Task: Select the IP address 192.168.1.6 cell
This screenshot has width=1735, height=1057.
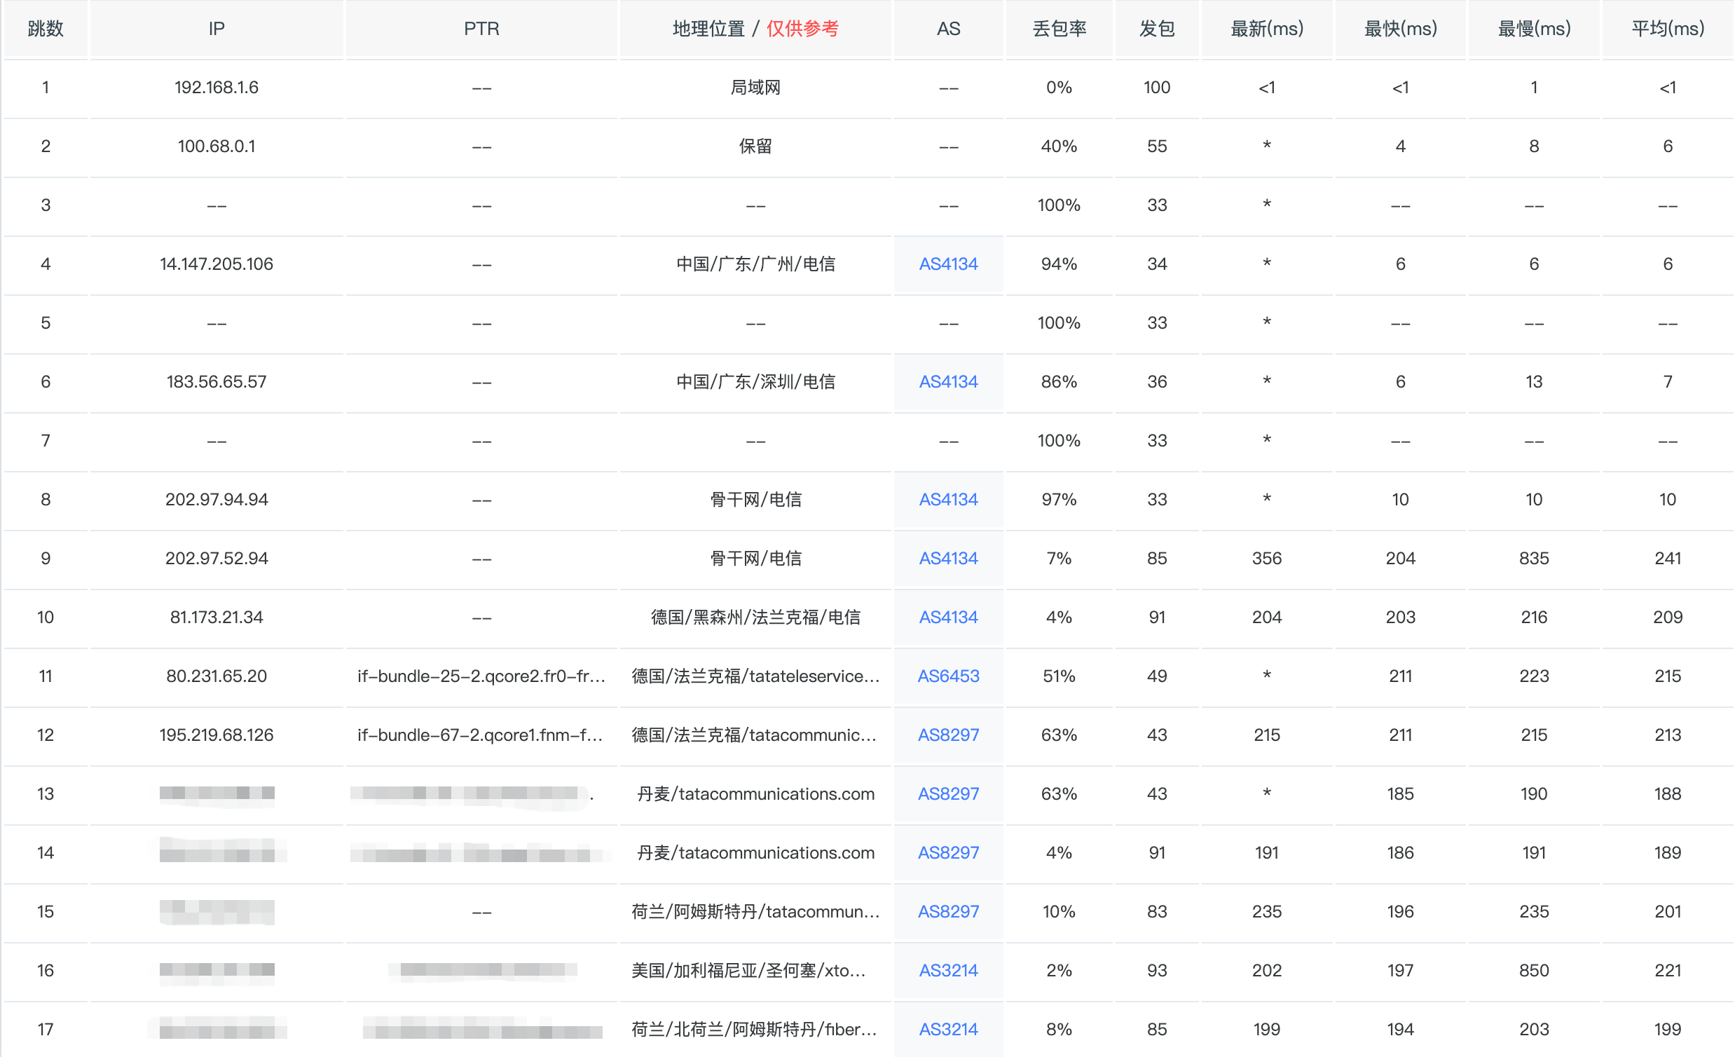Action: click(216, 88)
